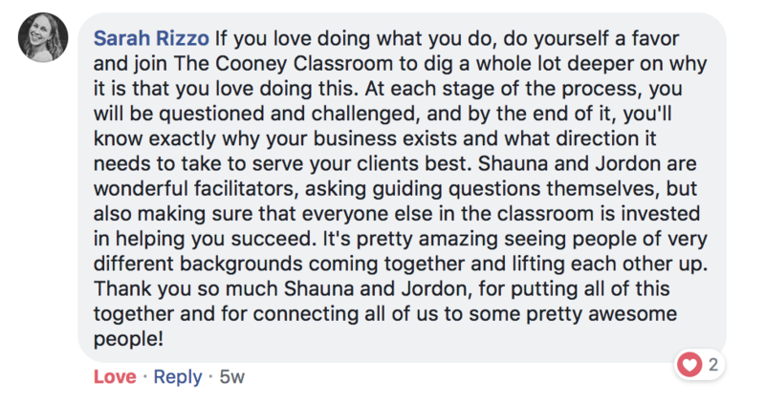Open Sarah Rizzo's profile picture

43,37
